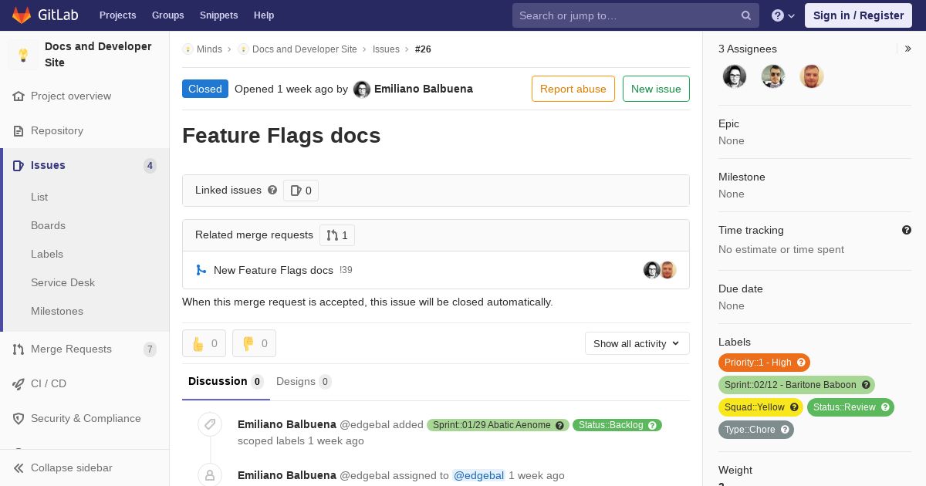
Task: Open Service Desk in the sidebar
Action: 63,283
